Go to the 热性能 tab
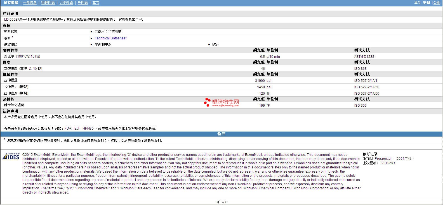The width and height of the screenshot is (443, 205). coord(83,3)
